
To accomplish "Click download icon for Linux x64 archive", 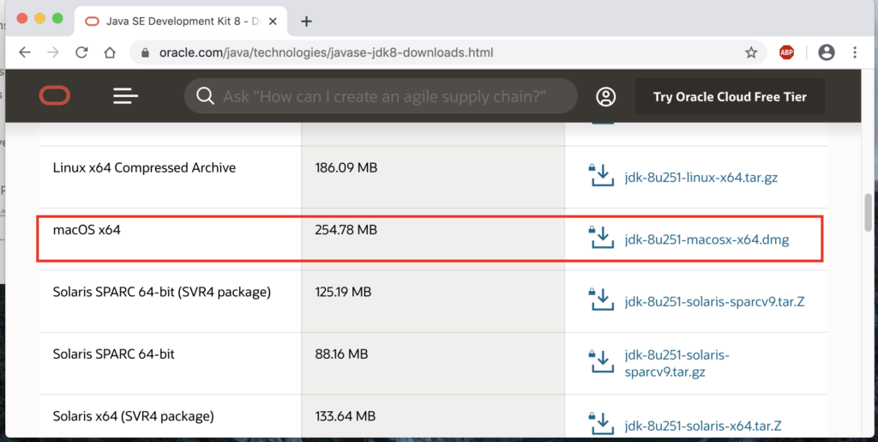I will 602,175.
